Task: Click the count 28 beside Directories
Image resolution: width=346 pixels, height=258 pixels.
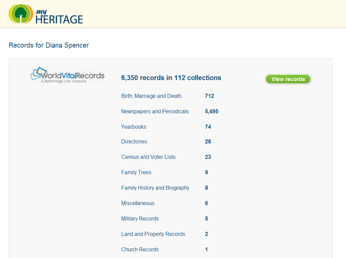Action: (208, 141)
